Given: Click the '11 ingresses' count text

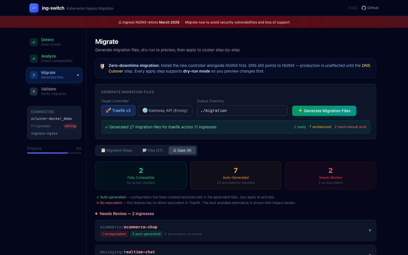Looking at the screenshot, I should [x=41, y=126].
